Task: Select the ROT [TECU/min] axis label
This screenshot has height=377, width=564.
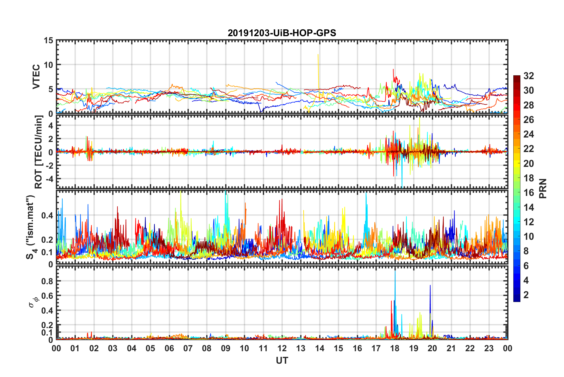Action: click(x=39, y=152)
